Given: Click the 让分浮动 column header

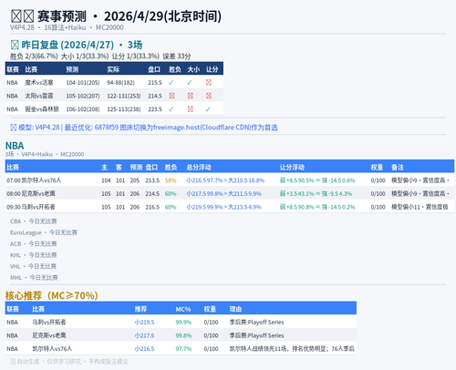Looking at the screenshot, I should coord(292,167).
